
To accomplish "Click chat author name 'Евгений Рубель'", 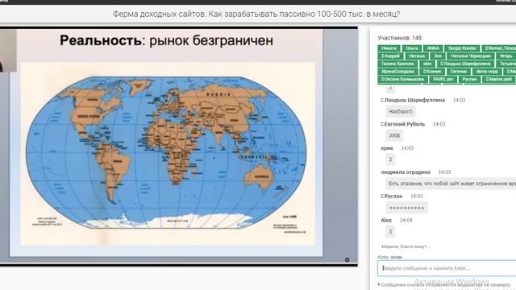I will pyautogui.click(x=405, y=124).
